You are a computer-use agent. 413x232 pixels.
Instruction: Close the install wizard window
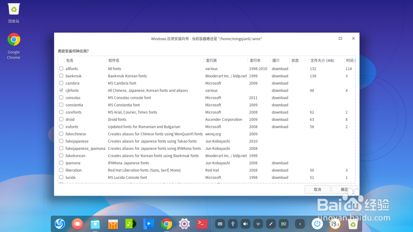pyautogui.click(x=354, y=38)
